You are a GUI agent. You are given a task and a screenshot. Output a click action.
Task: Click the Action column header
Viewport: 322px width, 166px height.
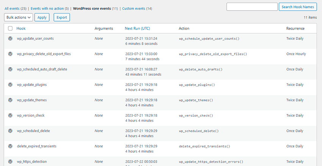(x=184, y=28)
